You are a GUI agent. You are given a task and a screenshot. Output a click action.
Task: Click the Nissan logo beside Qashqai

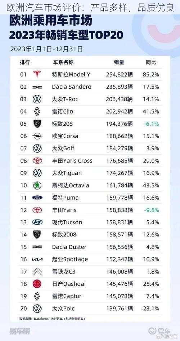click(37, 284)
